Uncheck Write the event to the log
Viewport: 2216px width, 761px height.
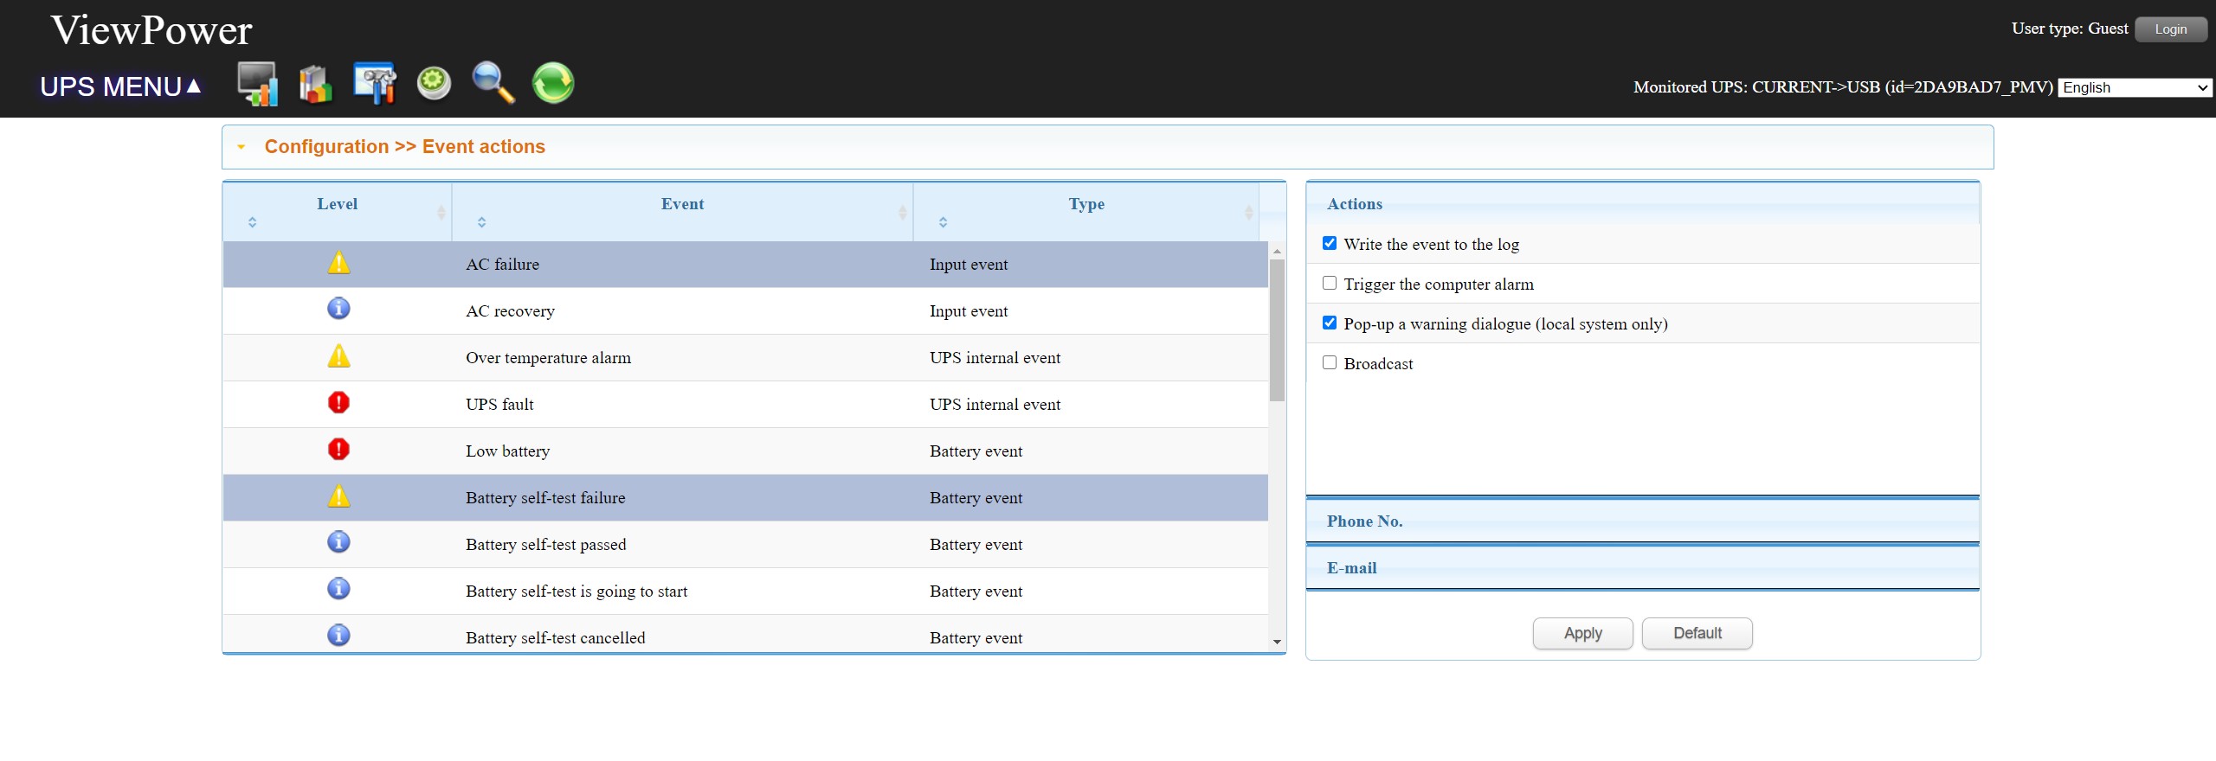click(x=1330, y=244)
